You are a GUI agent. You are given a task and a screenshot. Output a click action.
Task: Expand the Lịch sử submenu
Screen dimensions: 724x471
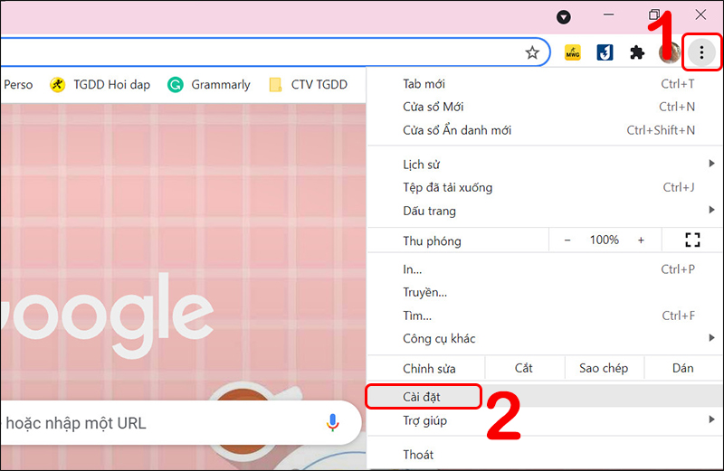coord(545,165)
